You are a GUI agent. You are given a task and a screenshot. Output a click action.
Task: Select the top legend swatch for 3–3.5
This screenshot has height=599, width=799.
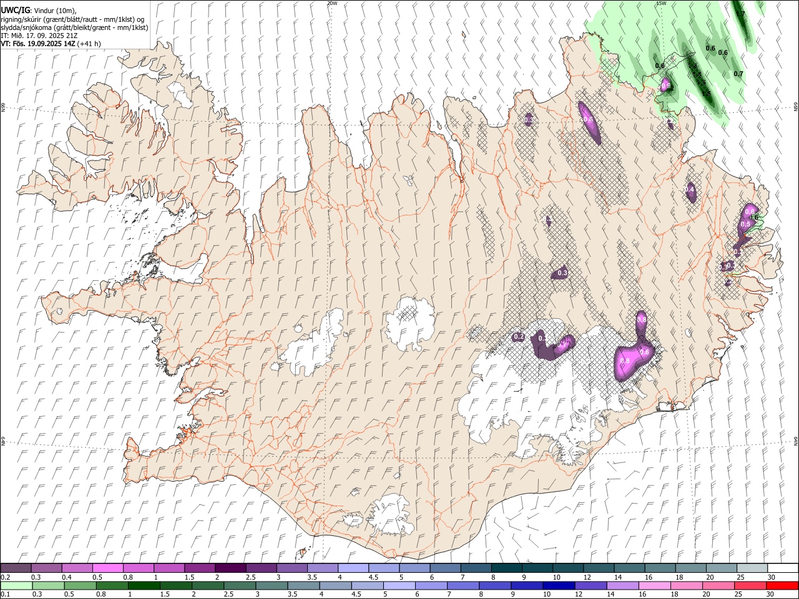click(292, 568)
